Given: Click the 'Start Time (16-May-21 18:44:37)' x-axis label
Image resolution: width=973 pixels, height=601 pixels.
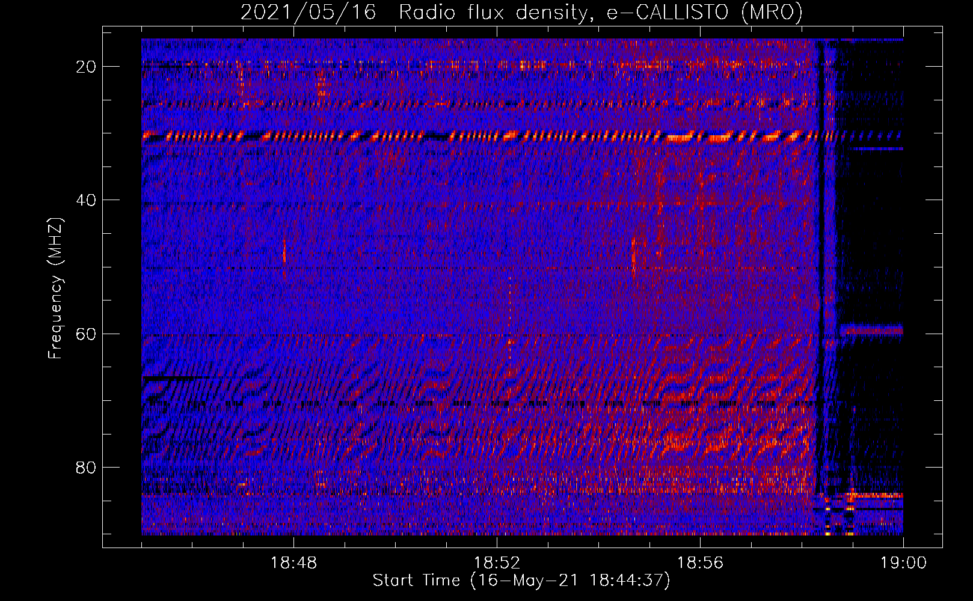Looking at the screenshot, I should tap(521, 581).
